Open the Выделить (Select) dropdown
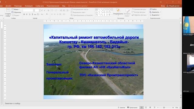Image resolution: width=194 pixels, height=109 pixels. pyautogui.click(x=155, y=15)
